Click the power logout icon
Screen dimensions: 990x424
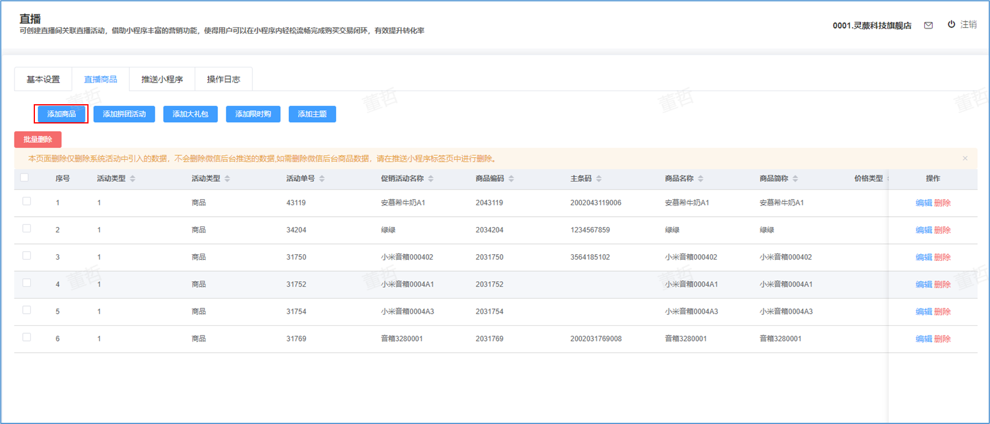tap(951, 25)
